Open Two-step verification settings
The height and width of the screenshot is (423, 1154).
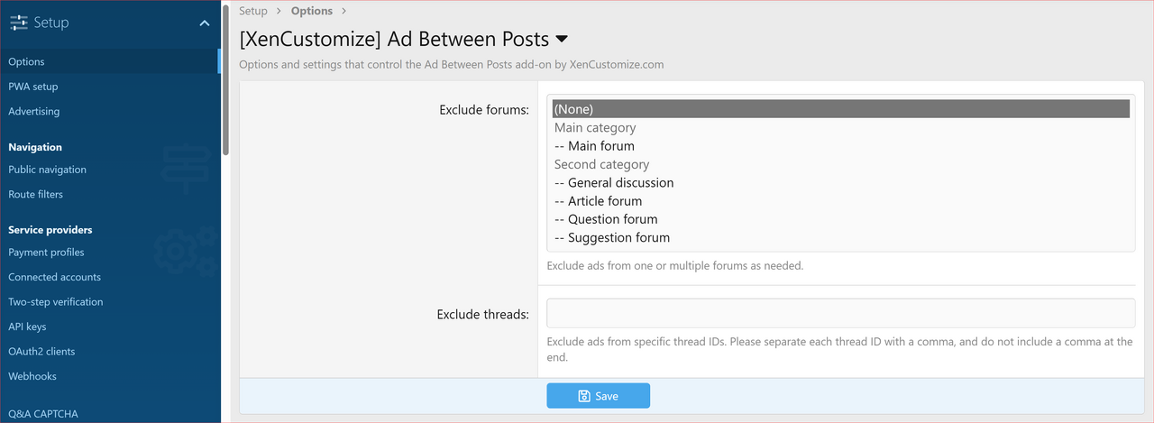tap(56, 302)
